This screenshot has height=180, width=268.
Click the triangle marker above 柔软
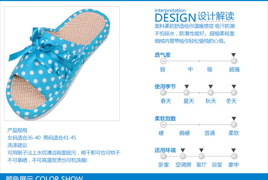point(234,118)
